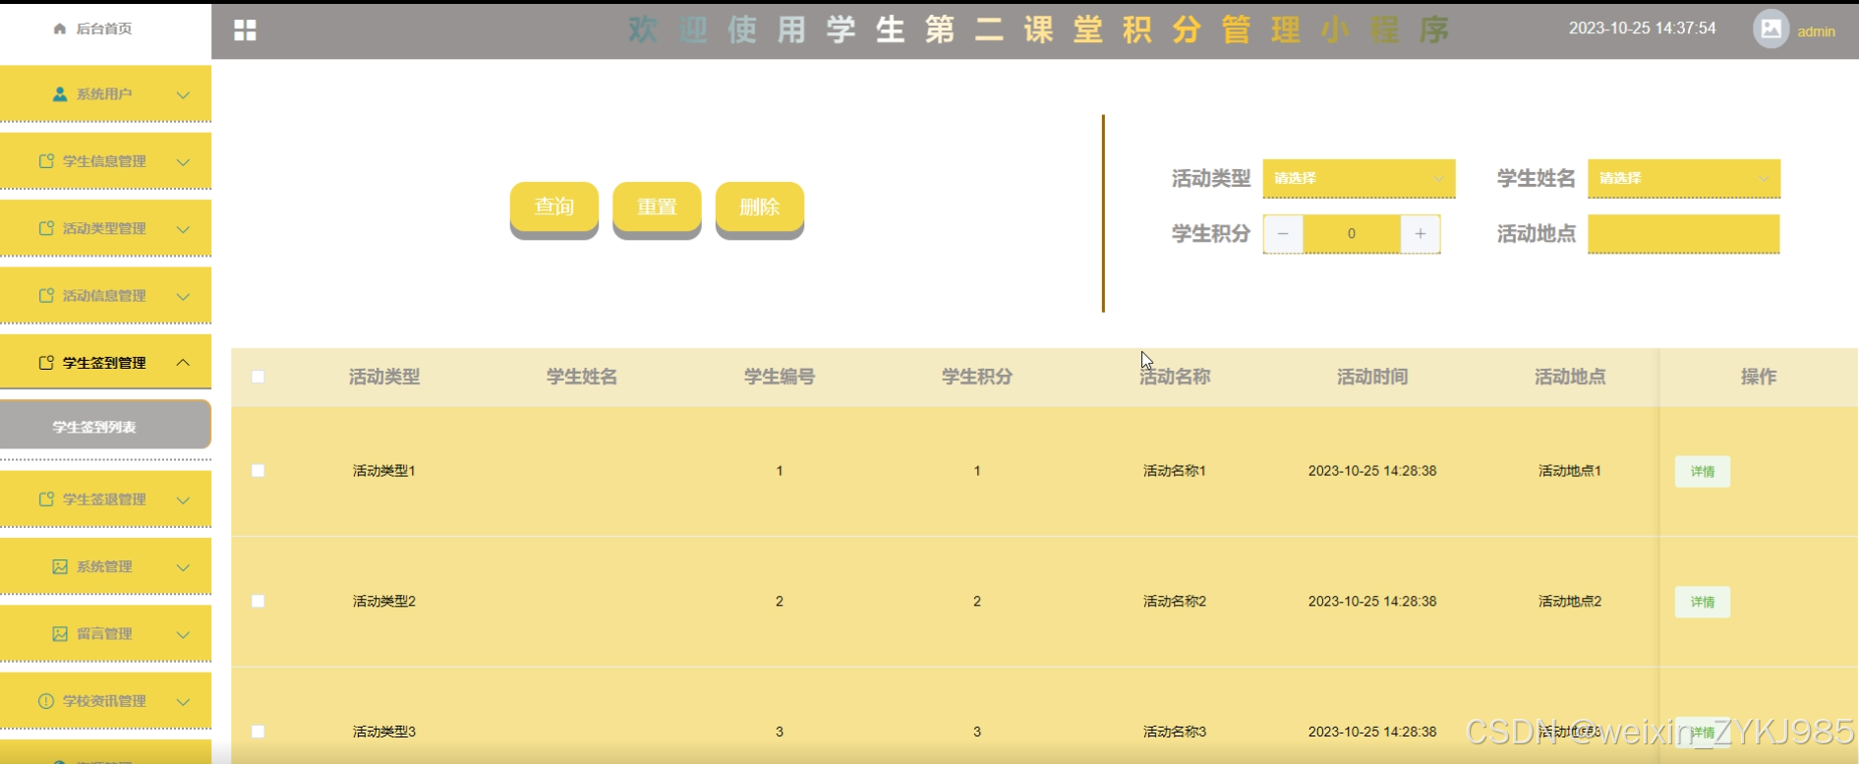
Task: Click the 活动名称3 cell
Action: (1175, 732)
